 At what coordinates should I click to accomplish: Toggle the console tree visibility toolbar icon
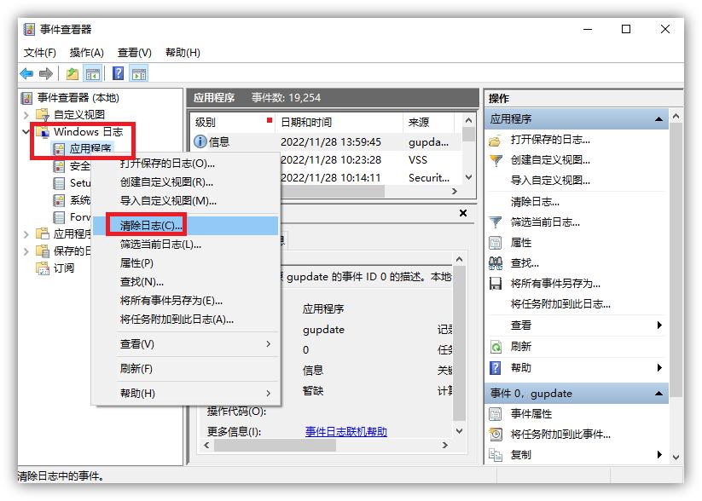[x=93, y=73]
